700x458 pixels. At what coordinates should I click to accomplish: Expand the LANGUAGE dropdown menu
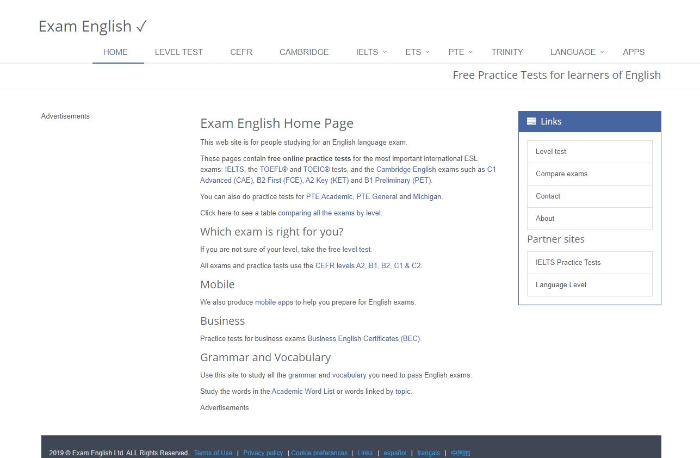(577, 52)
